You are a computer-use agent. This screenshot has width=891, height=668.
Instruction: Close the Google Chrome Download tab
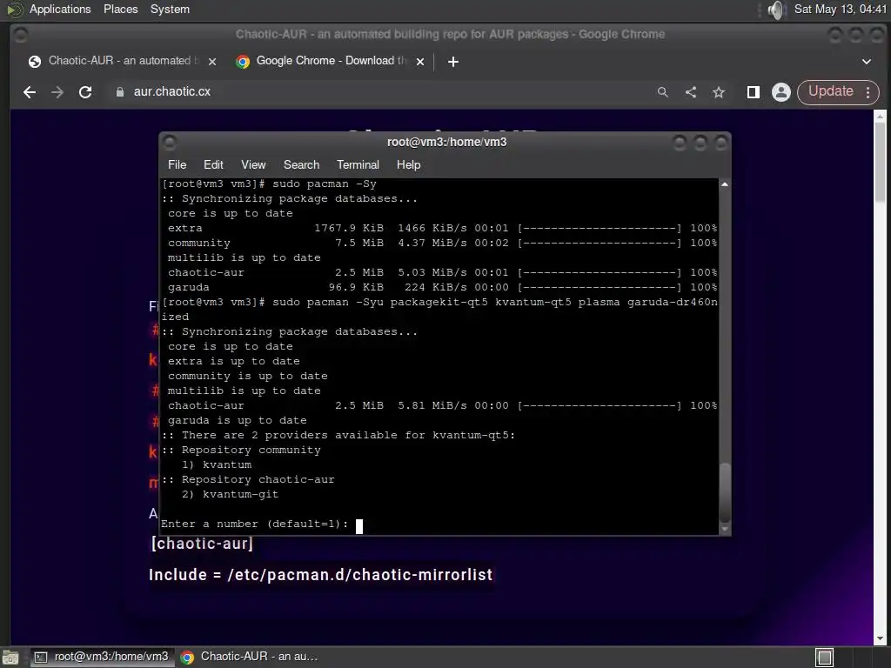[x=420, y=62]
